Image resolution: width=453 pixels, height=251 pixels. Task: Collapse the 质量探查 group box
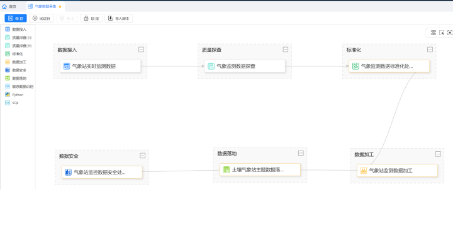[x=285, y=50]
